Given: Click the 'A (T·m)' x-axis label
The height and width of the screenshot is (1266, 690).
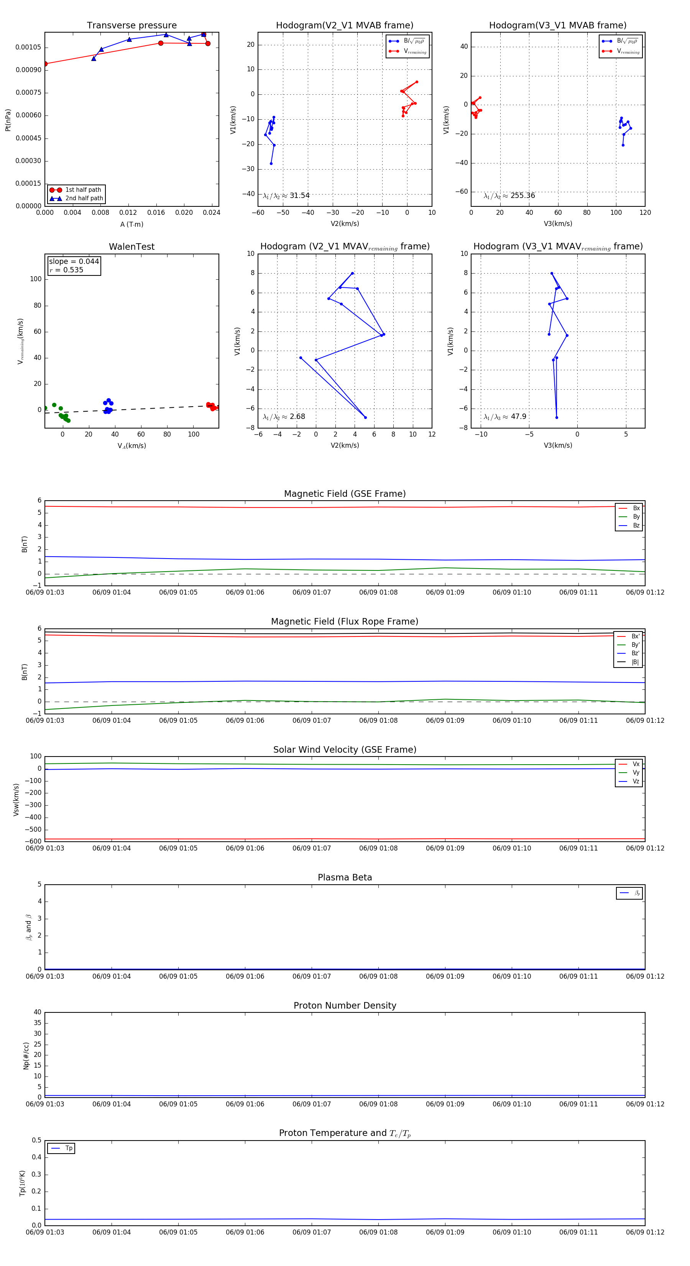Looking at the screenshot, I should pyautogui.click(x=131, y=224).
